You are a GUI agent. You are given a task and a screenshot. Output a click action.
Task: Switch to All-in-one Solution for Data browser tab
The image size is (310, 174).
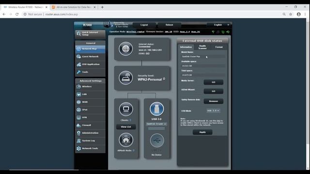74,7
